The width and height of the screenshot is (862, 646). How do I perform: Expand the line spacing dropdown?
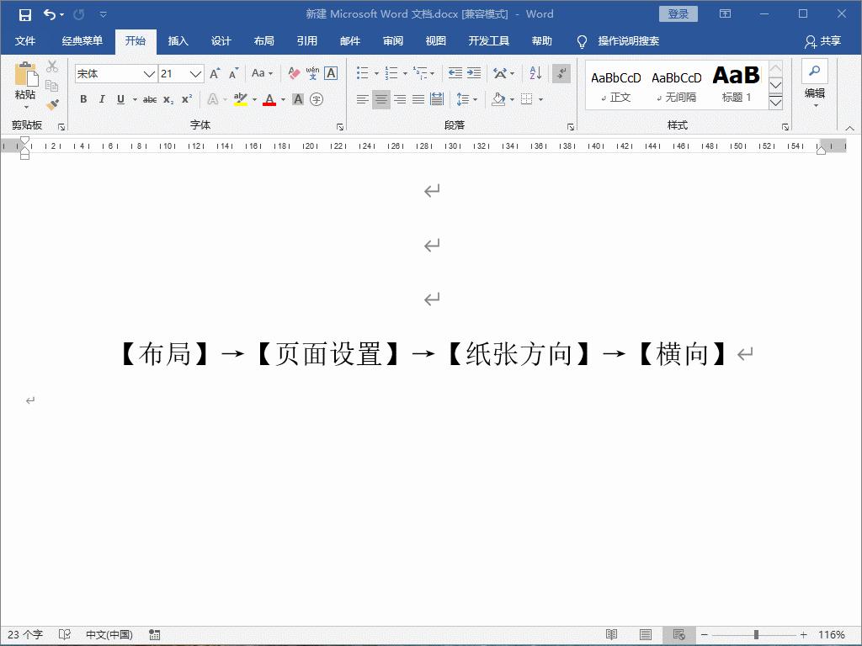473,99
